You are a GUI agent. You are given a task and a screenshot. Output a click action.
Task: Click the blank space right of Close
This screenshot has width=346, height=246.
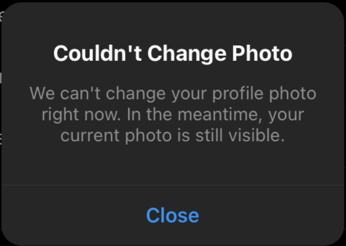tap(273, 215)
